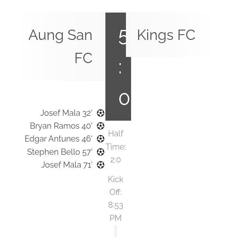Open the Aung San FC team name
The height and width of the screenshot is (250, 231).
point(60,46)
